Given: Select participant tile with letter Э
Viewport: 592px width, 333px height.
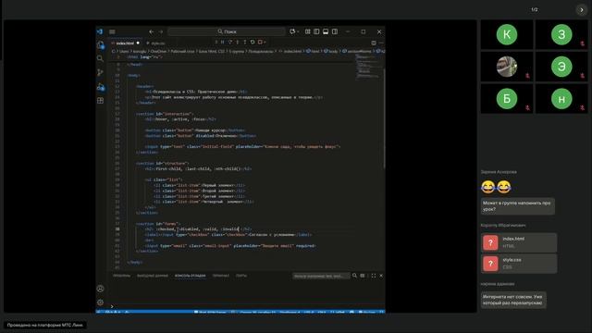Looking at the screenshot, I should point(561,67).
